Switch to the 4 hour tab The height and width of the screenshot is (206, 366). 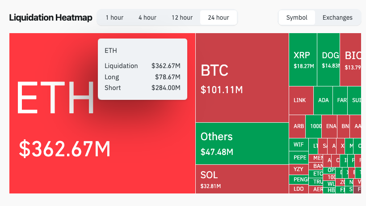pos(147,17)
